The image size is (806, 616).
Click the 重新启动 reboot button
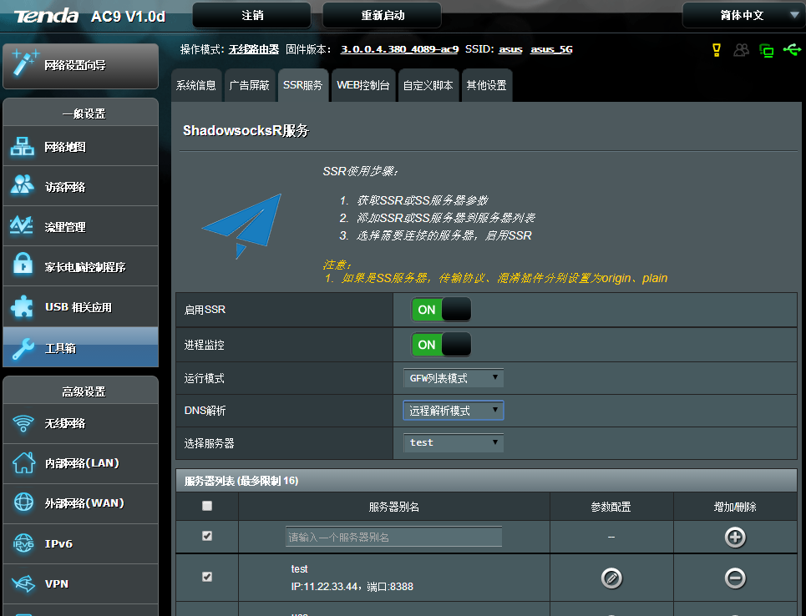click(382, 15)
